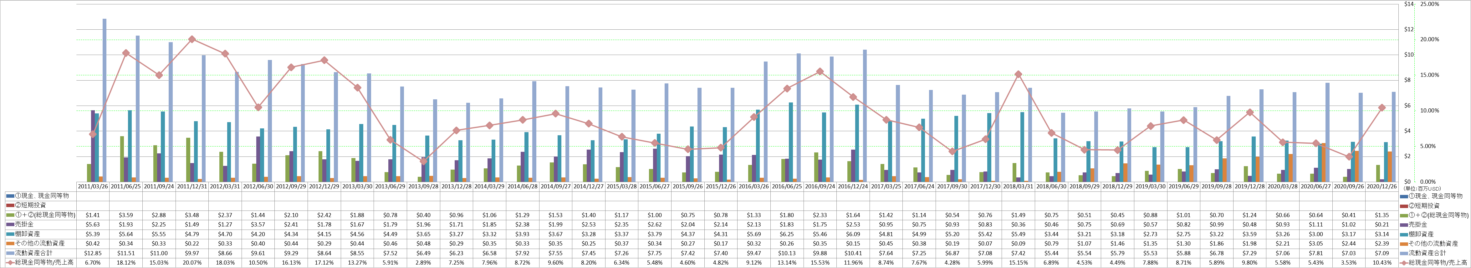Click the 棚卸資産 row header in the data table

28,234
